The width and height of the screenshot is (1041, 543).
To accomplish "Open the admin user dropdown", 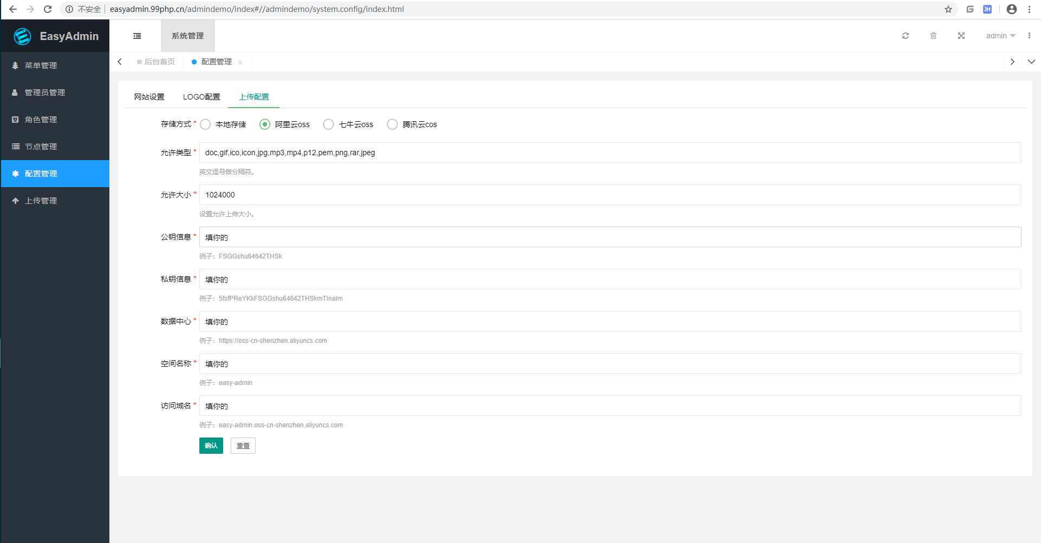I will pos(1000,36).
